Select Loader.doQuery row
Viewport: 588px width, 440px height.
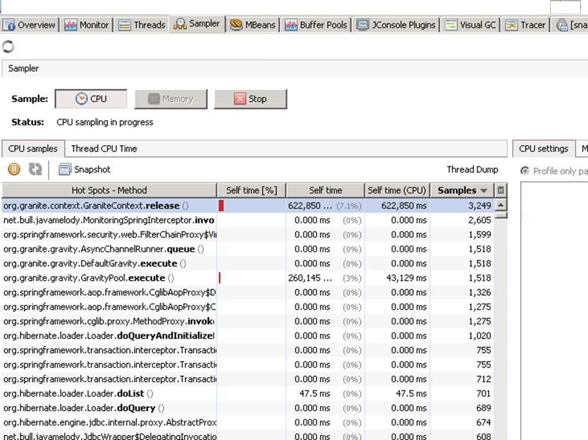[x=248, y=408]
